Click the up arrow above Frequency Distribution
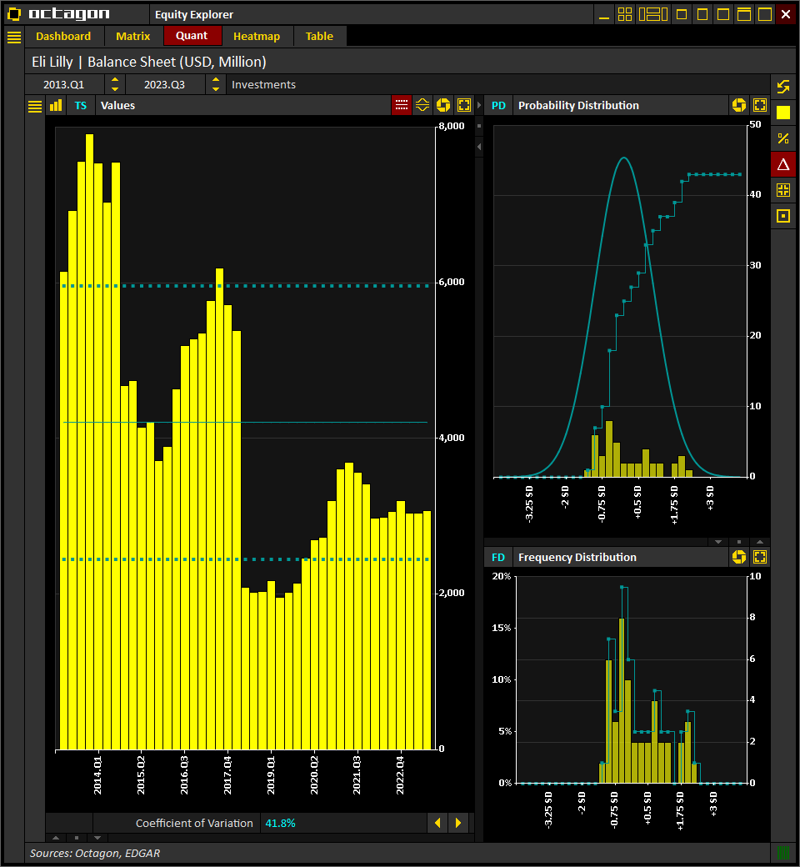Image resolution: width=800 pixels, height=867 pixels. point(760,542)
